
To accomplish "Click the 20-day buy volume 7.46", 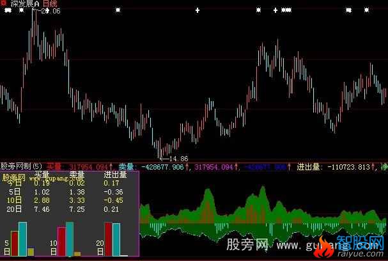I will click(x=42, y=209).
